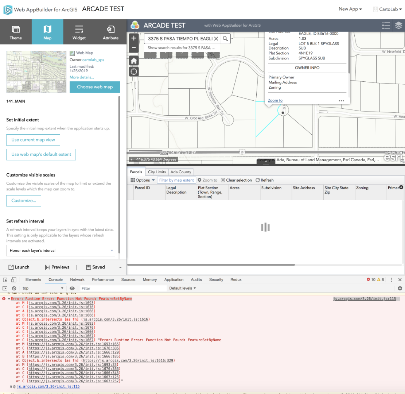Open the CartoLab account dropdown

pos(388,9)
